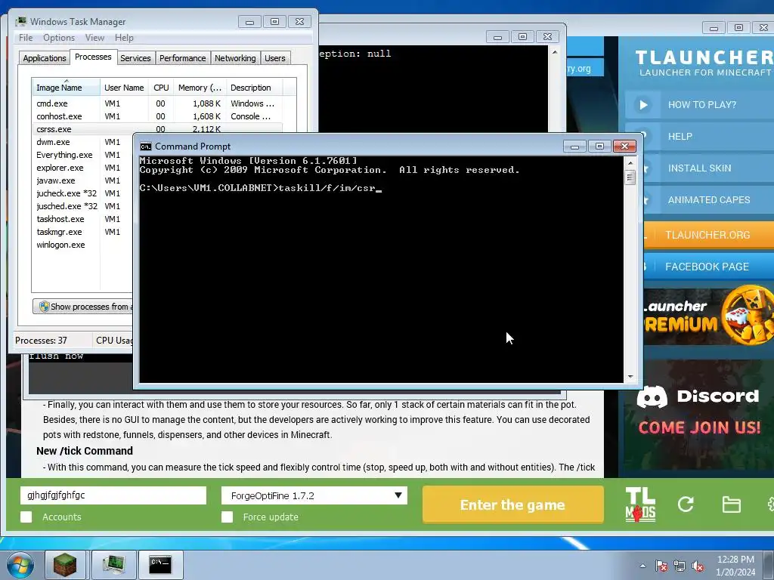Click the Enter the game button
Viewport: 774px width, 580px height.
tap(513, 504)
